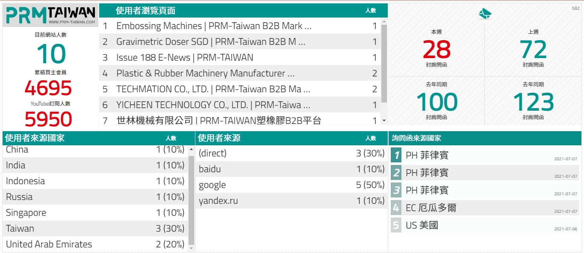The width and height of the screenshot is (584, 253).
Task: Click the buyer members count 4695
Action: click(x=48, y=88)
